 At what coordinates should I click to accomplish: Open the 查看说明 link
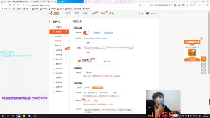tap(117, 76)
